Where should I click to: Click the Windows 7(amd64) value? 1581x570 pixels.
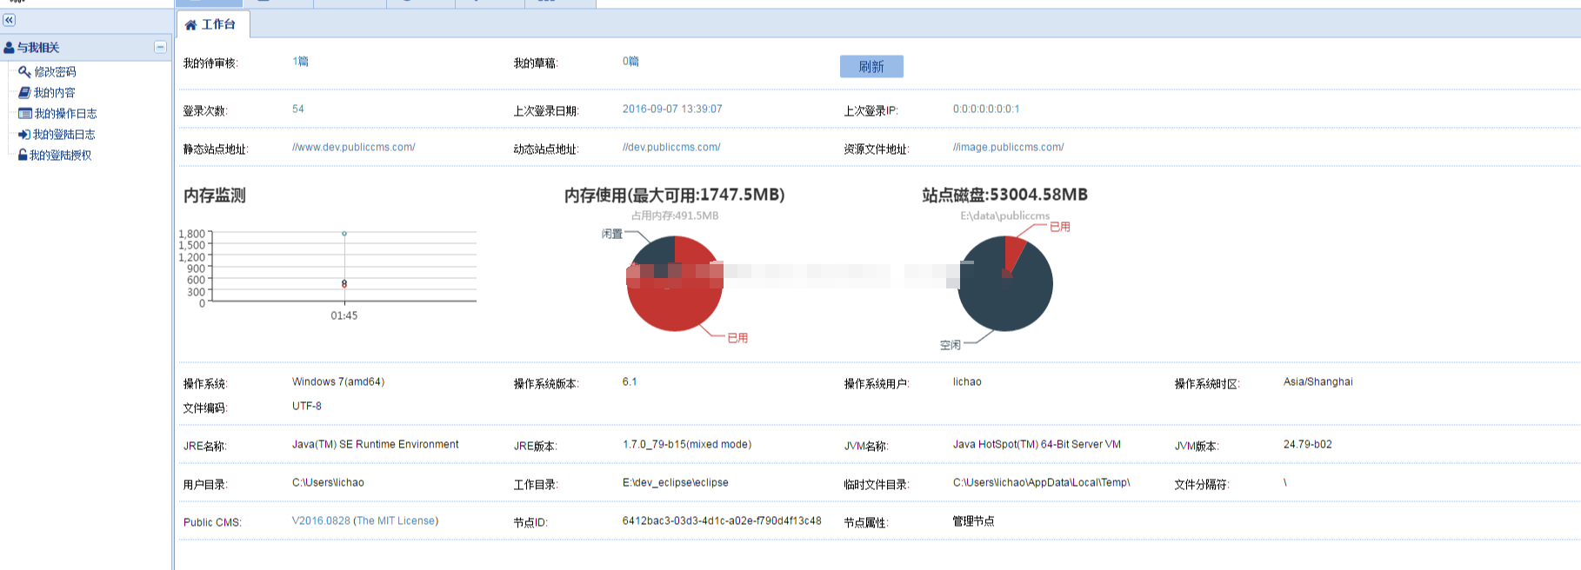pos(338,382)
